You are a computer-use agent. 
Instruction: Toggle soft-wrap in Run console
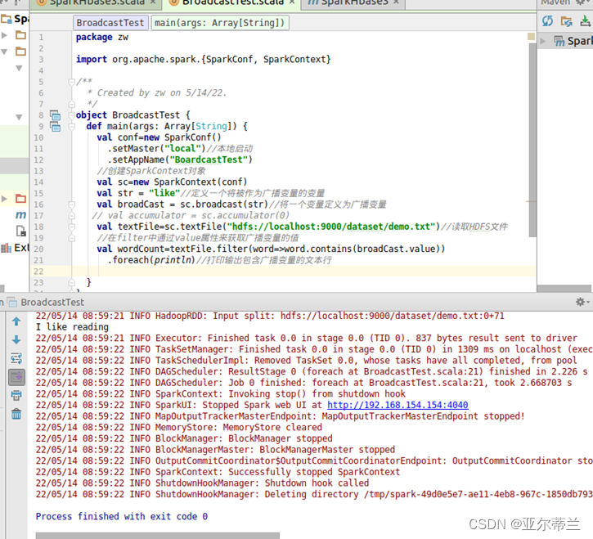coord(16,358)
